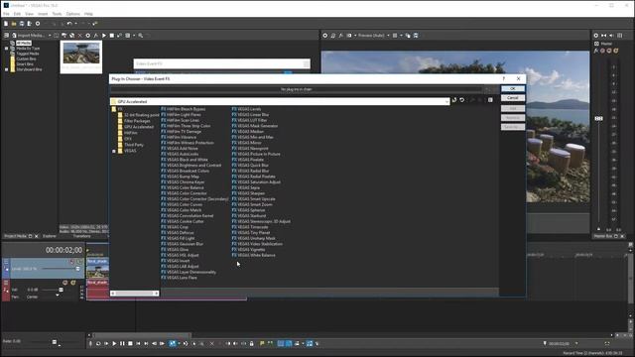The height and width of the screenshot is (357, 635).
Task: Toggle the lock envelopes padlock icon
Action: click(251, 344)
